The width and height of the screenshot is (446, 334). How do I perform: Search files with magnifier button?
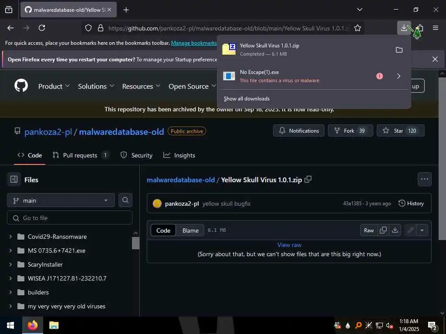click(x=125, y=200)
